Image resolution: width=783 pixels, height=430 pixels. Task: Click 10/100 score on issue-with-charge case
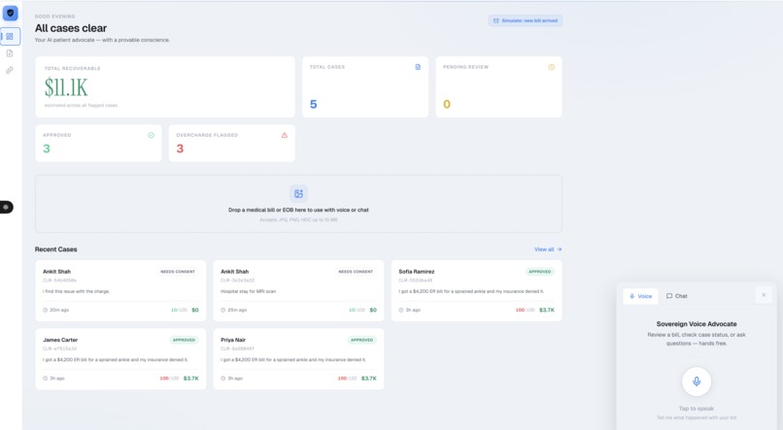coord(179,310)
